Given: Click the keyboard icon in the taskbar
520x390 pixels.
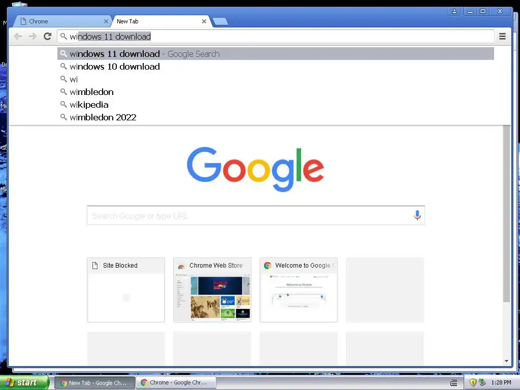Looking at the screenshot, I should coord(453,383).
